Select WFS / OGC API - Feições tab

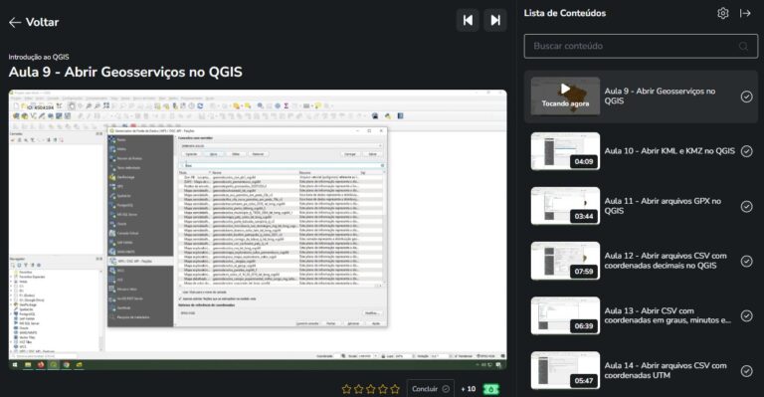(140, 261)
